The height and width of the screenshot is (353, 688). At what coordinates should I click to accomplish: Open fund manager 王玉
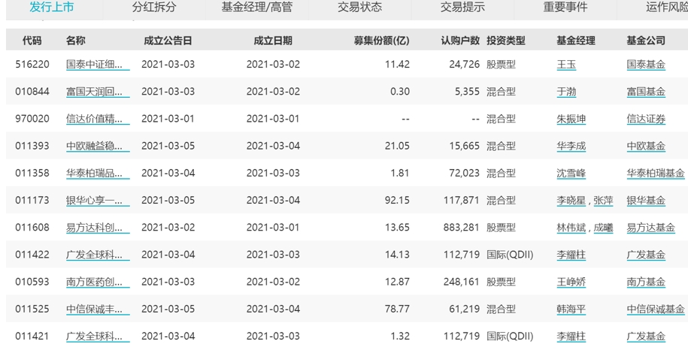coord(566,65)
